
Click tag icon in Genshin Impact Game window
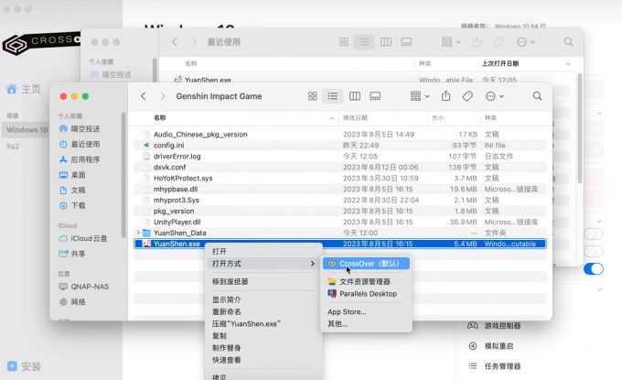[x=467, y=96]
